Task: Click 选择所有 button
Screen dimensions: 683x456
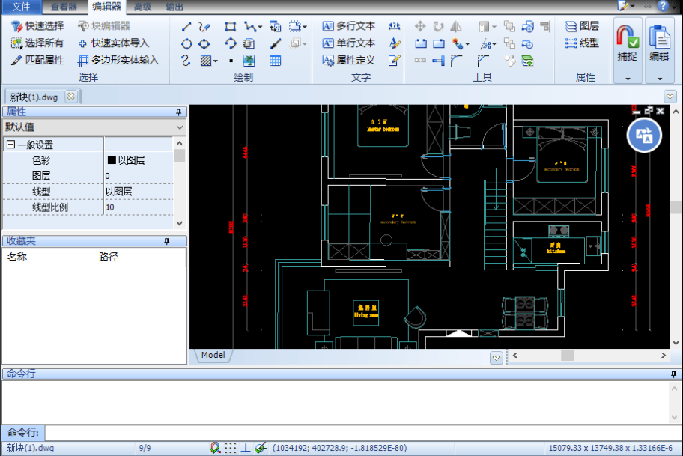Action: point(38,43)
